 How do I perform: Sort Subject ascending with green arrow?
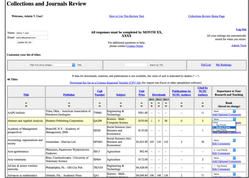point(121,103)
